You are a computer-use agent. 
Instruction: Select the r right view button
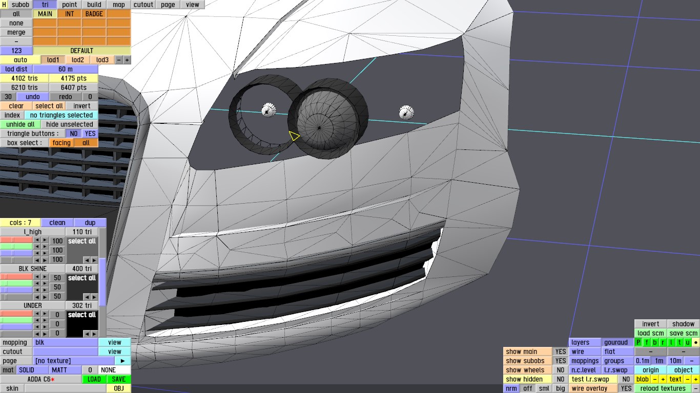663,342
